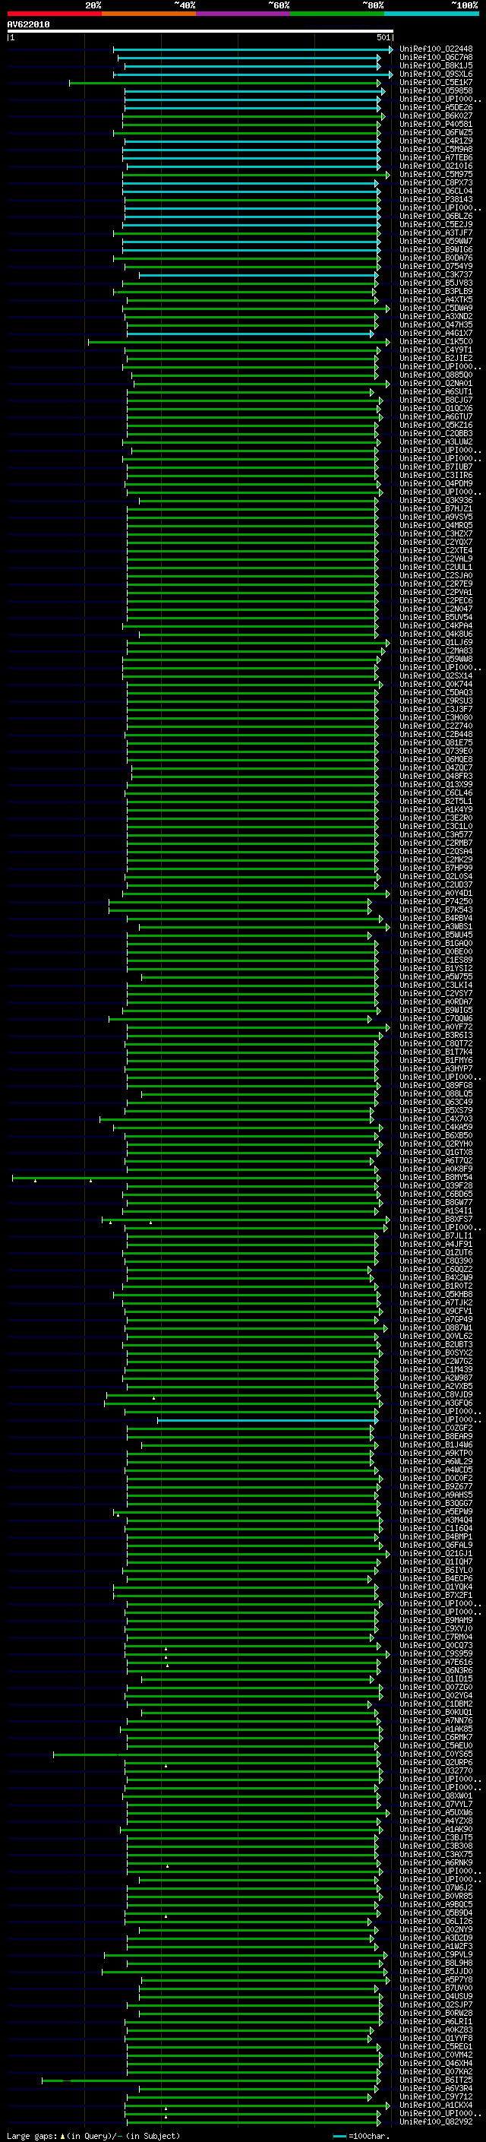Screen dimensions: 486x2142
Task: Click the UniRef100_Q2RYH0 label
Action: pos(435,1144)
